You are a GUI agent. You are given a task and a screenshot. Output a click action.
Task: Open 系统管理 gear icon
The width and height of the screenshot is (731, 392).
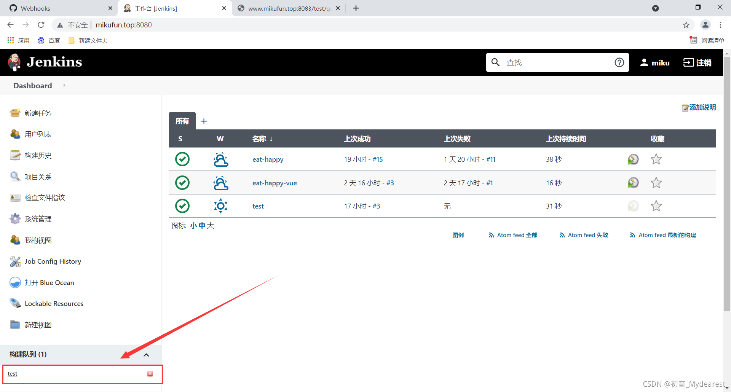[15, 219]
